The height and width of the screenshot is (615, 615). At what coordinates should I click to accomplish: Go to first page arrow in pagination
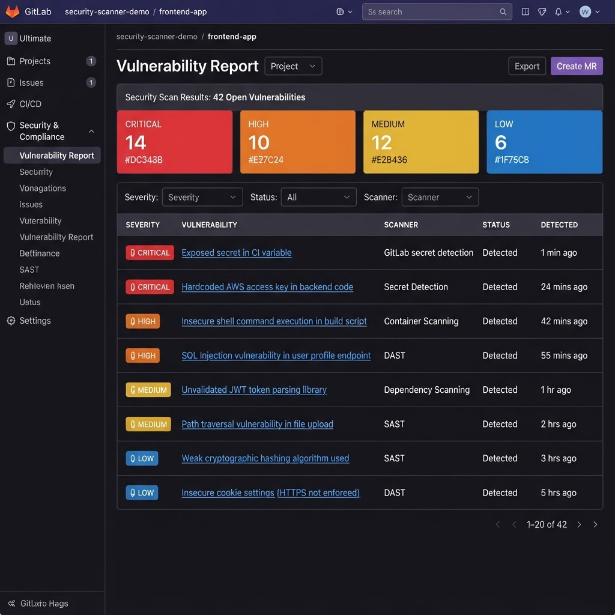[498, 524]
